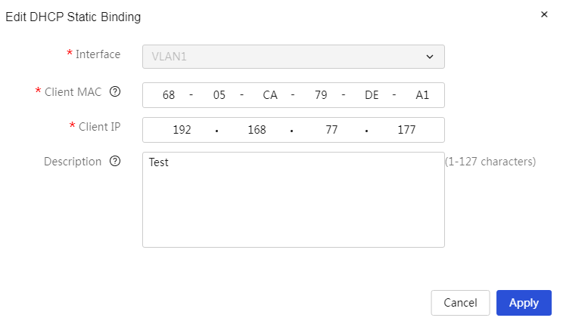The width and height of the screenshot is (563, 324).
Task: Click inside the Description text area
Action: click(x=294, y=199)
